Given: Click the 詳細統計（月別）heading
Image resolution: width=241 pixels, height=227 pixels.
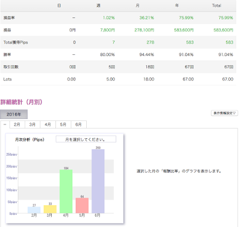Looking at the screenshot, I should 22,102.
